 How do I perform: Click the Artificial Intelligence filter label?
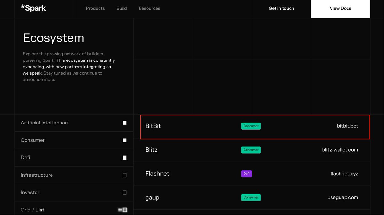[44, 123]
